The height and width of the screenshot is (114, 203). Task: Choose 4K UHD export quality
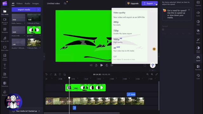point(134,49)
